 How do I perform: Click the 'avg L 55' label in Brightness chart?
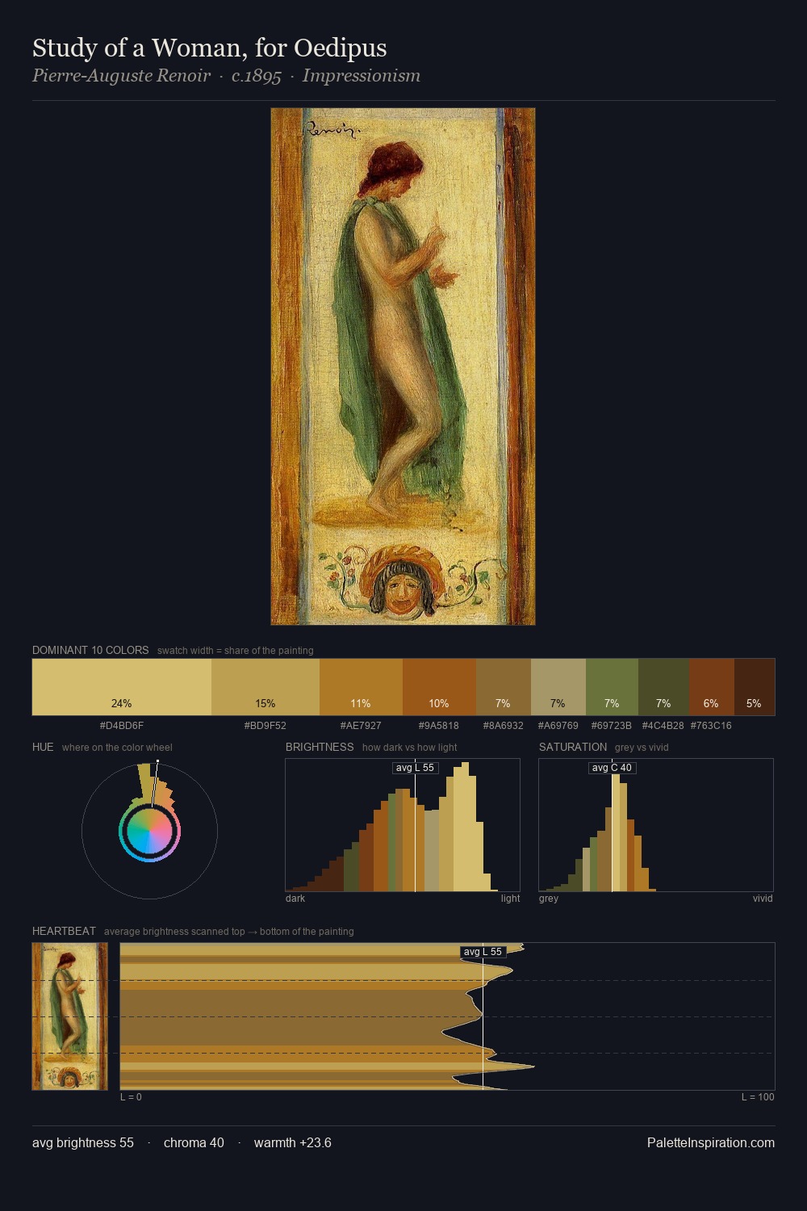pyautogui.click(x=415, y=768)
